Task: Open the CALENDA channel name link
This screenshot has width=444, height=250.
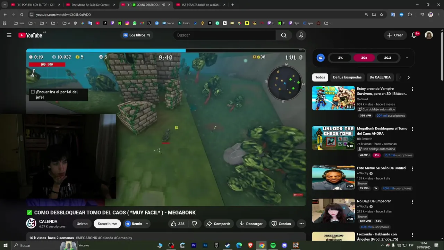Action: pos(48,222)
